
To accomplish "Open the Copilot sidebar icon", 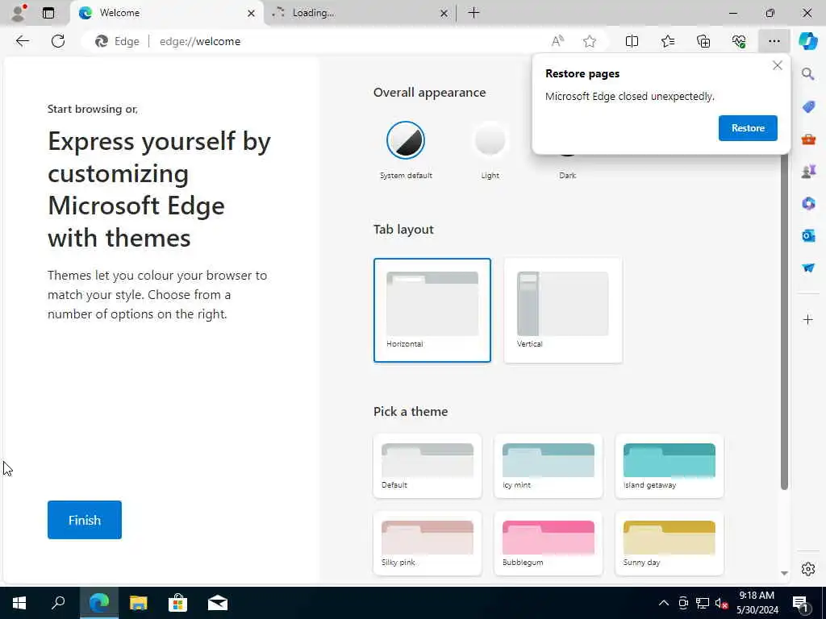I will 807,41.
